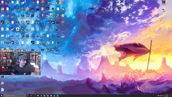Open Task View from the taskbar
This screenshot has height=97, width=172.
pos(31,96)
